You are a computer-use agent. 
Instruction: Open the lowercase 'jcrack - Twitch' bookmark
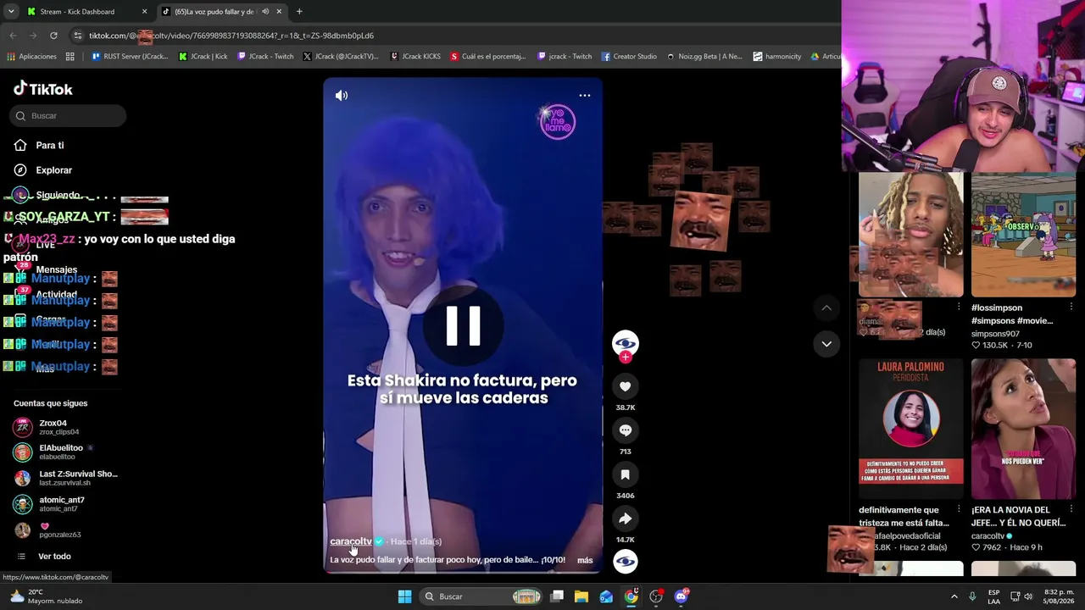click(565, 57)
